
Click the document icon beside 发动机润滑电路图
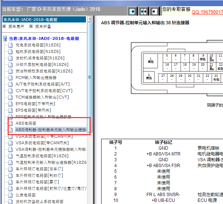(x=11, y=58)
